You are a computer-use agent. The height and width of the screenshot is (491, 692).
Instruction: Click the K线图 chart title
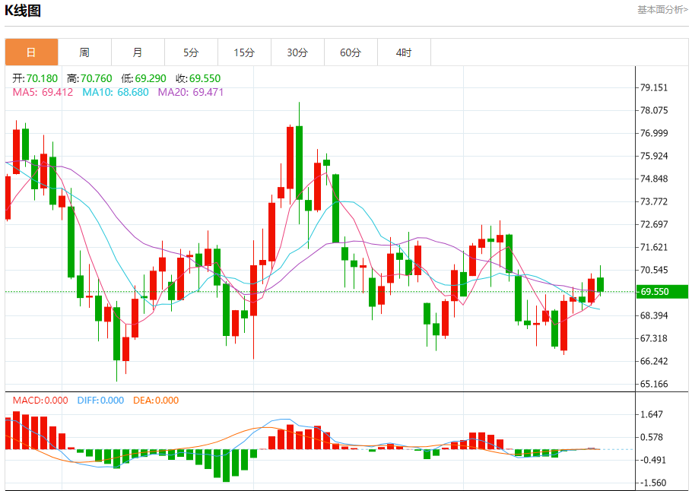[23, 11]
